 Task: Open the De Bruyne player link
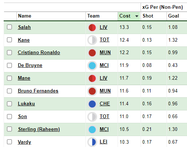(30, 65)
